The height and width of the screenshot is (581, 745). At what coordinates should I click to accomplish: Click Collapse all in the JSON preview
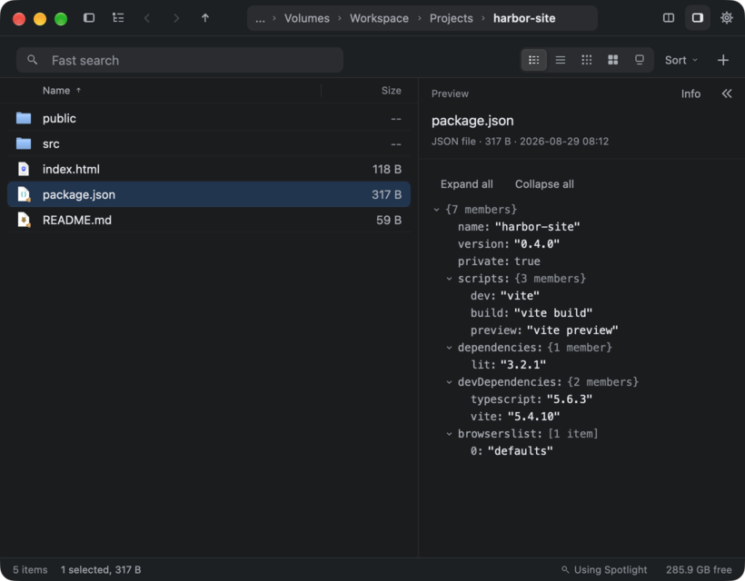click(x=544, y=184)
